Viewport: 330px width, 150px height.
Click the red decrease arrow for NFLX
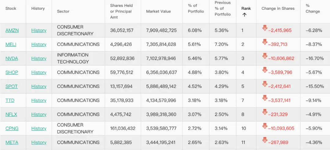click(265, 112)
